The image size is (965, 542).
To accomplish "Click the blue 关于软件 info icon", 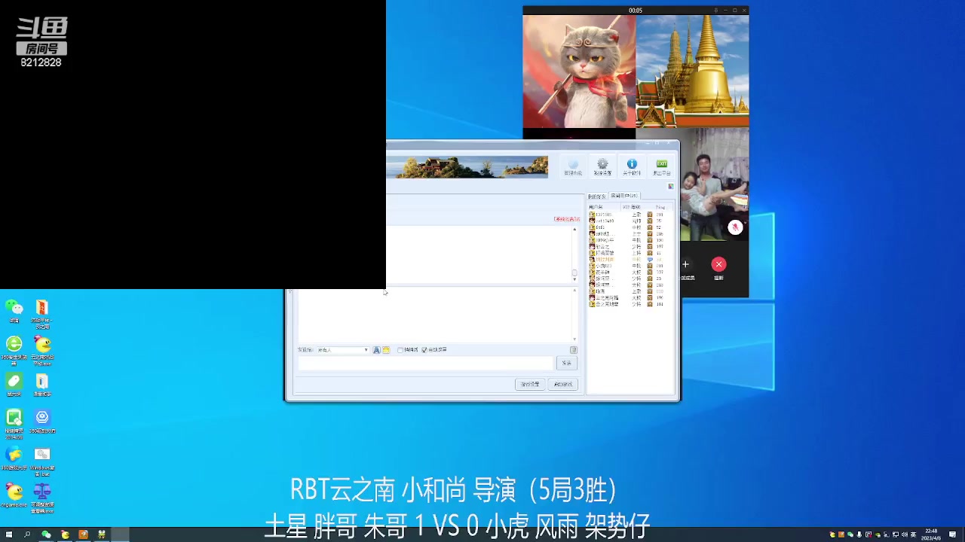I will (x=632, y=164).
